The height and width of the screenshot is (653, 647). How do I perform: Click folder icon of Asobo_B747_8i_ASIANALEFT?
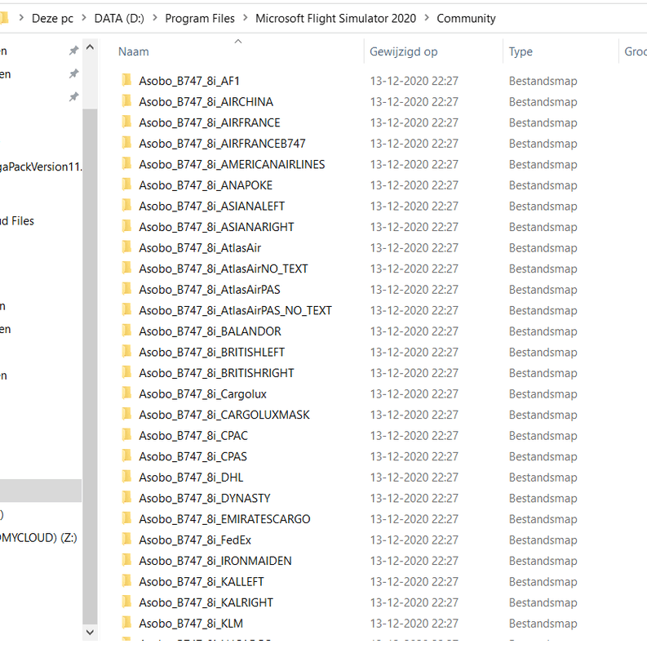coord(126,205)
